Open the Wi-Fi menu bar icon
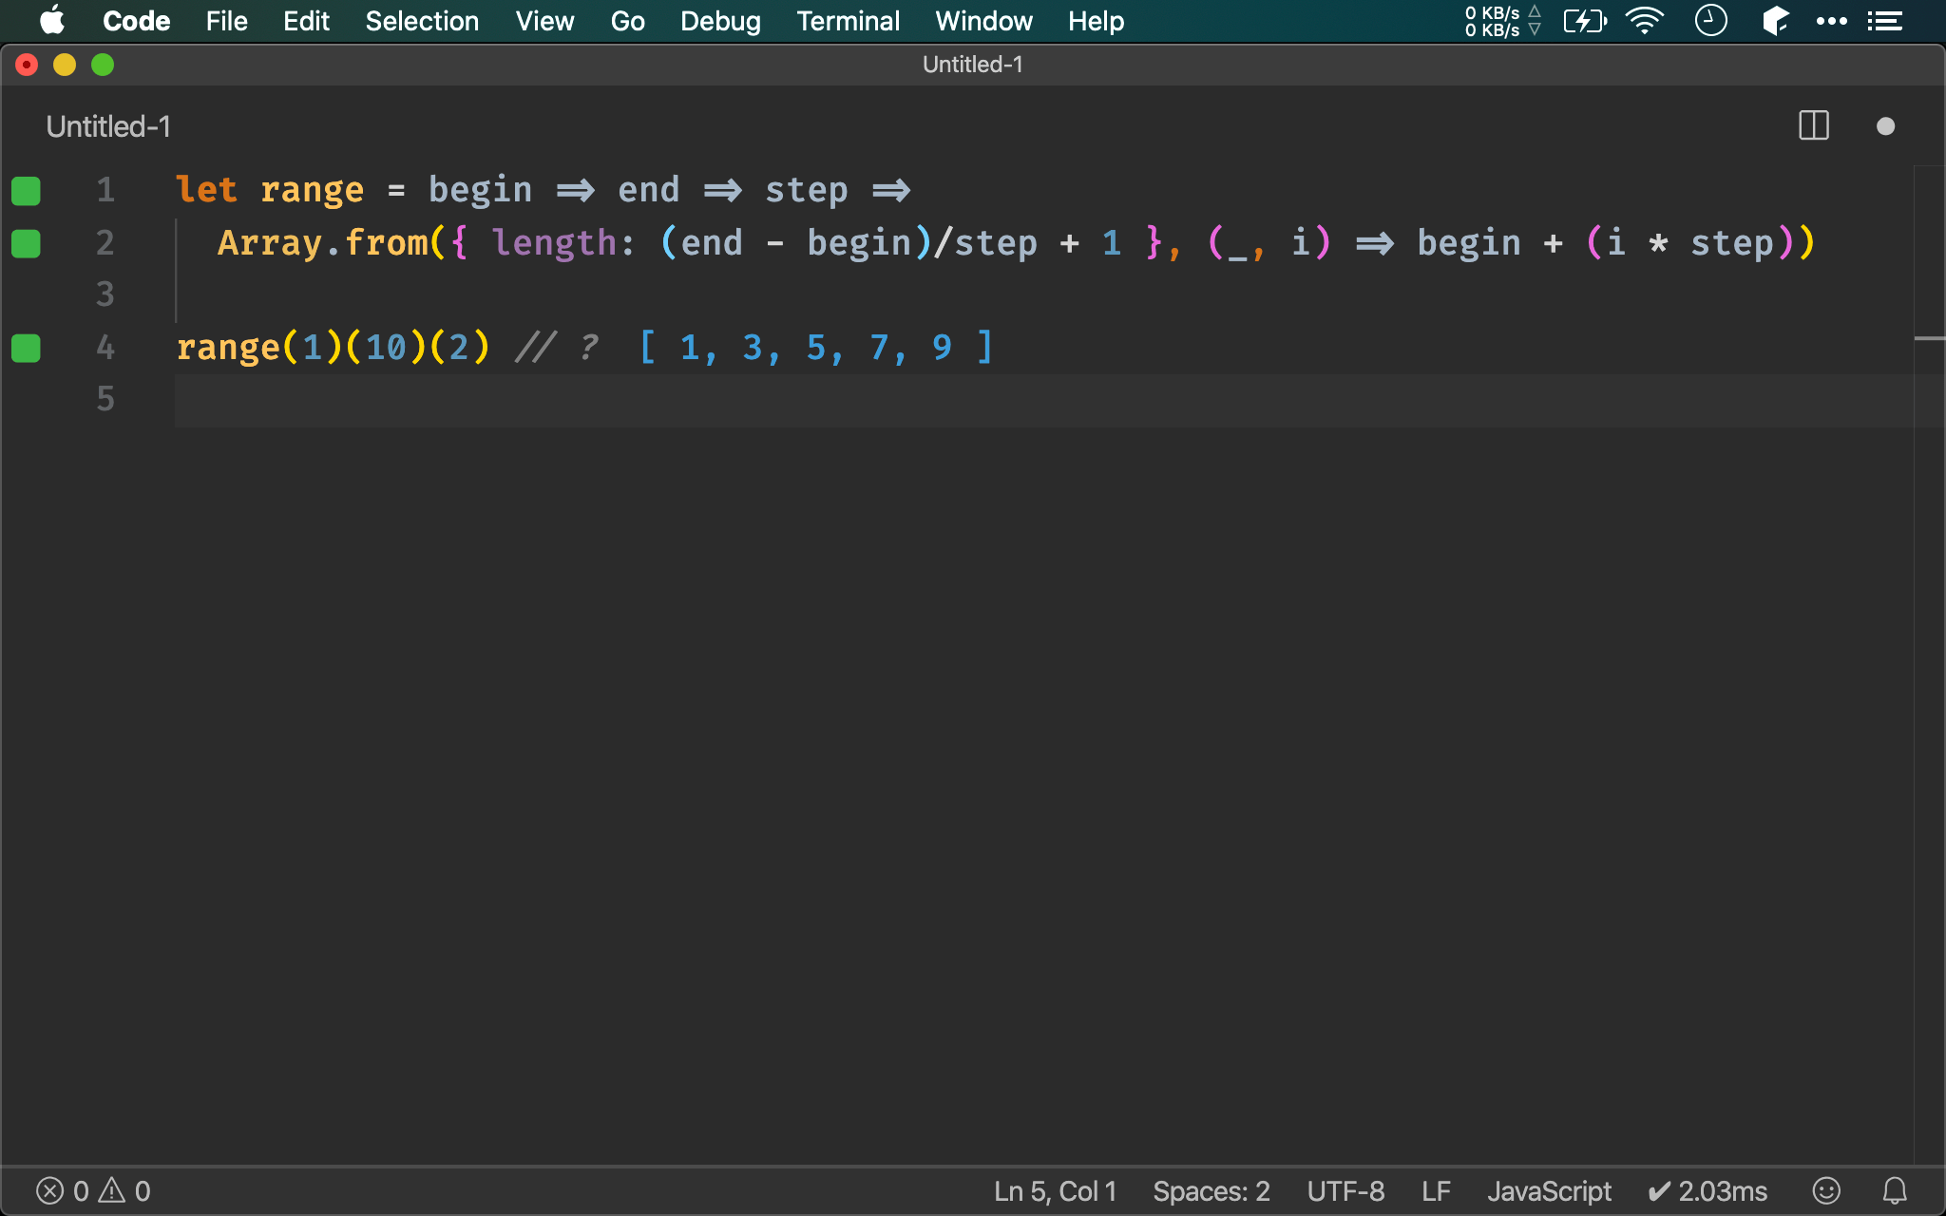 pyautogui.click(x=1644, y=21)
